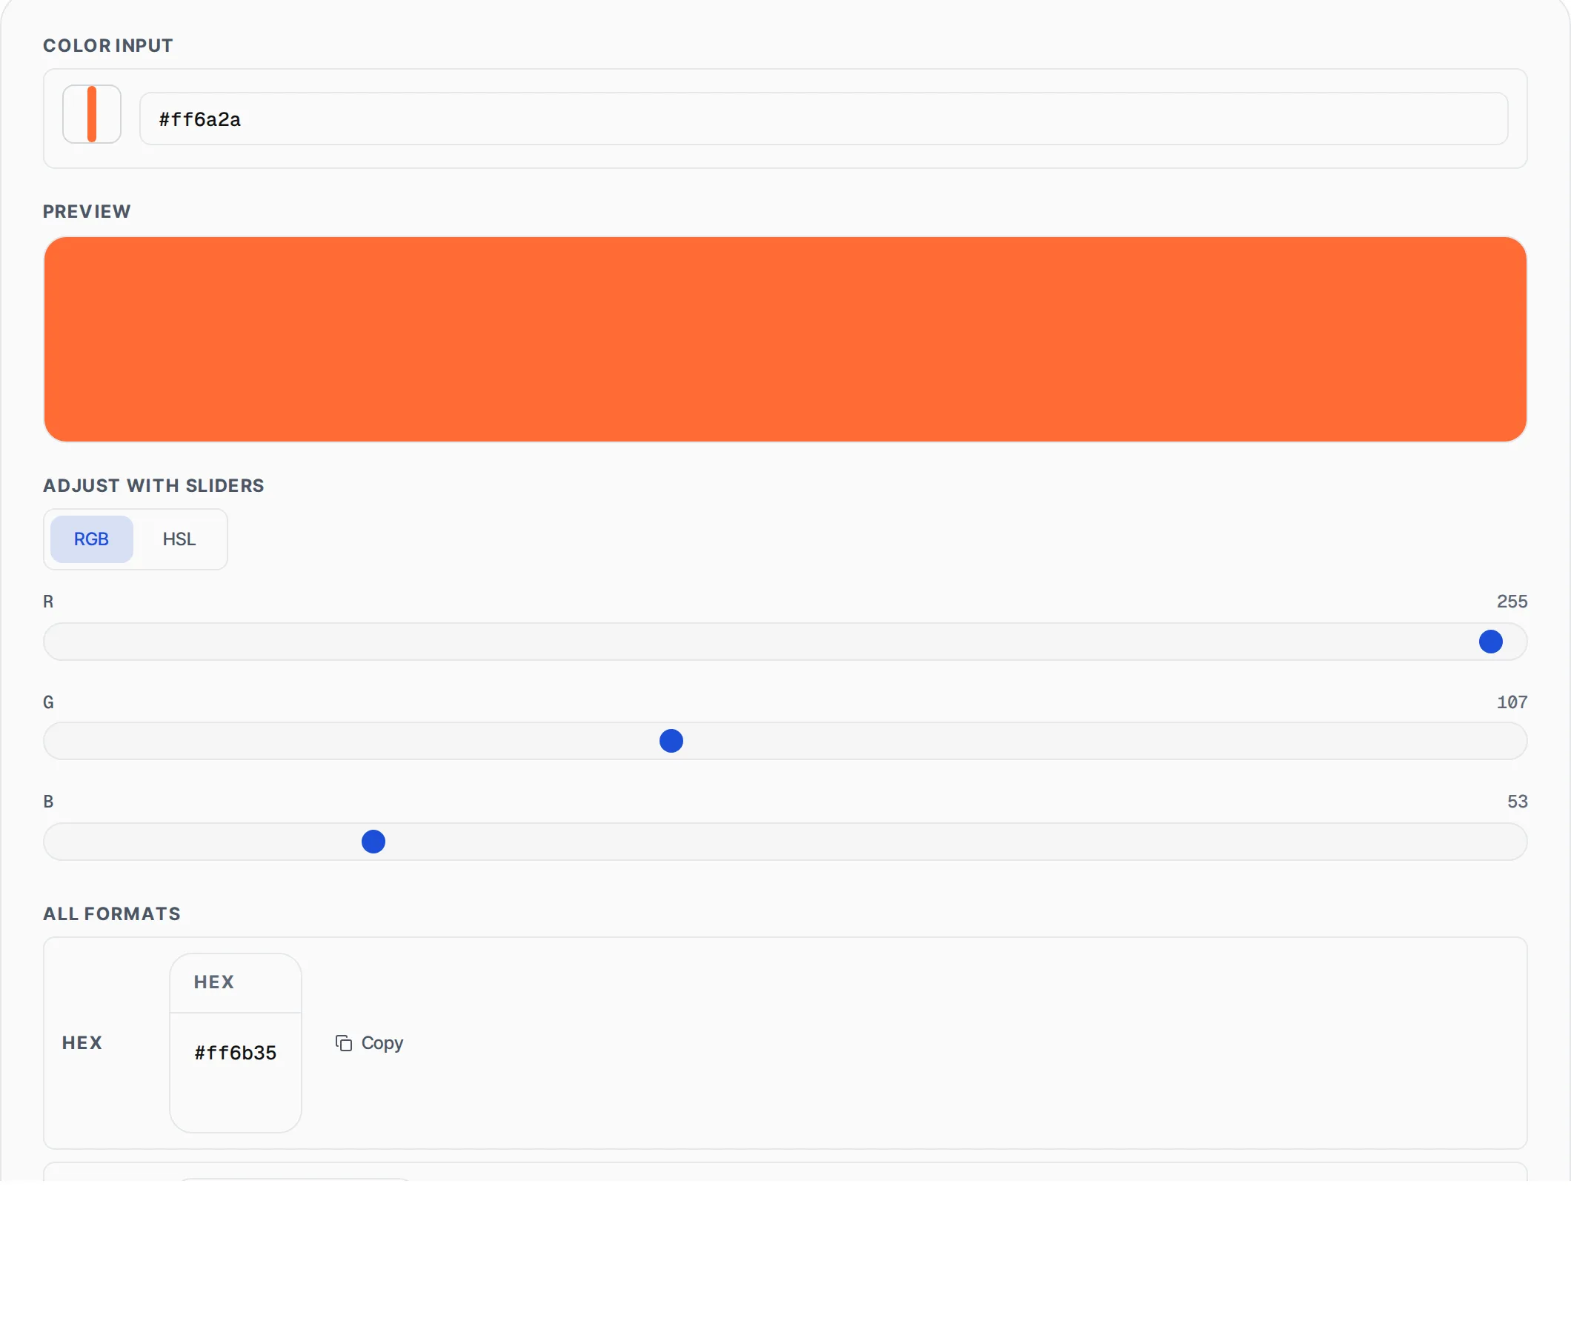Click the orange color preview panel
Viewport: 1571px width, 1335px height.
click(785, 339)
